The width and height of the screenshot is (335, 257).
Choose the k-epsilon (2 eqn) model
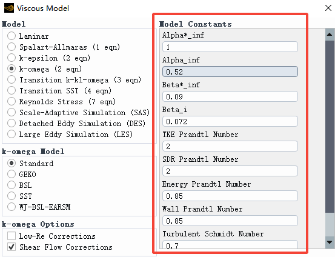[12, 58]
